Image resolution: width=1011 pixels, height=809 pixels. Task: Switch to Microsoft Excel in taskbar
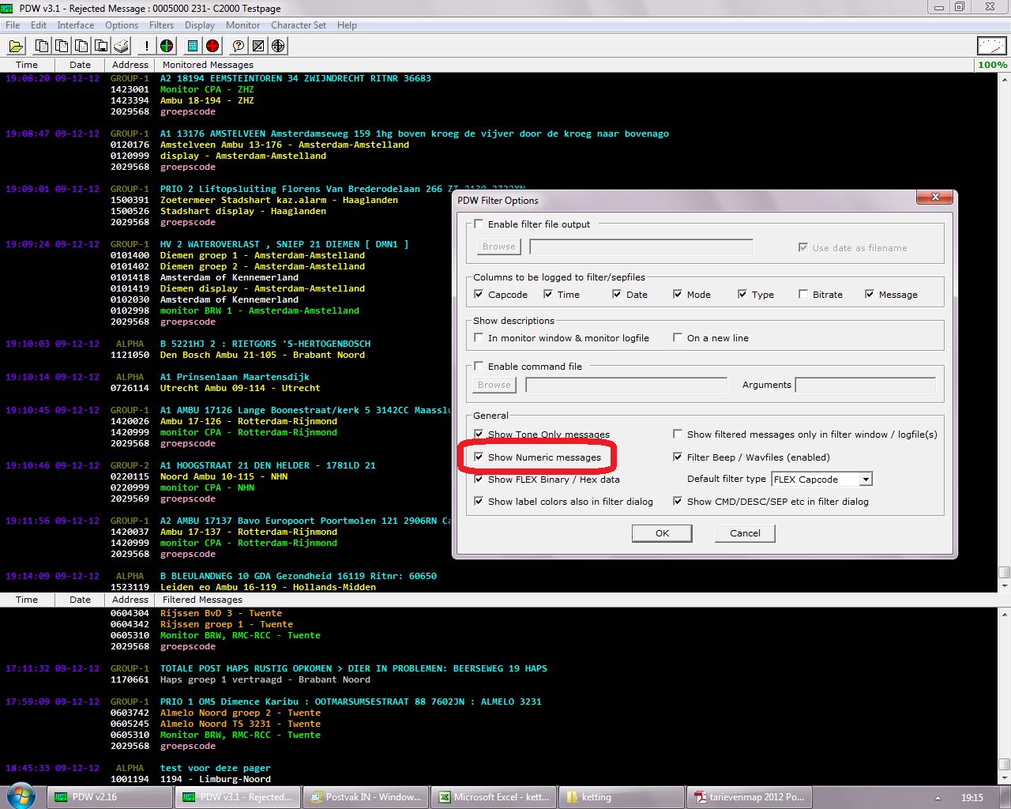coord(494,797)
